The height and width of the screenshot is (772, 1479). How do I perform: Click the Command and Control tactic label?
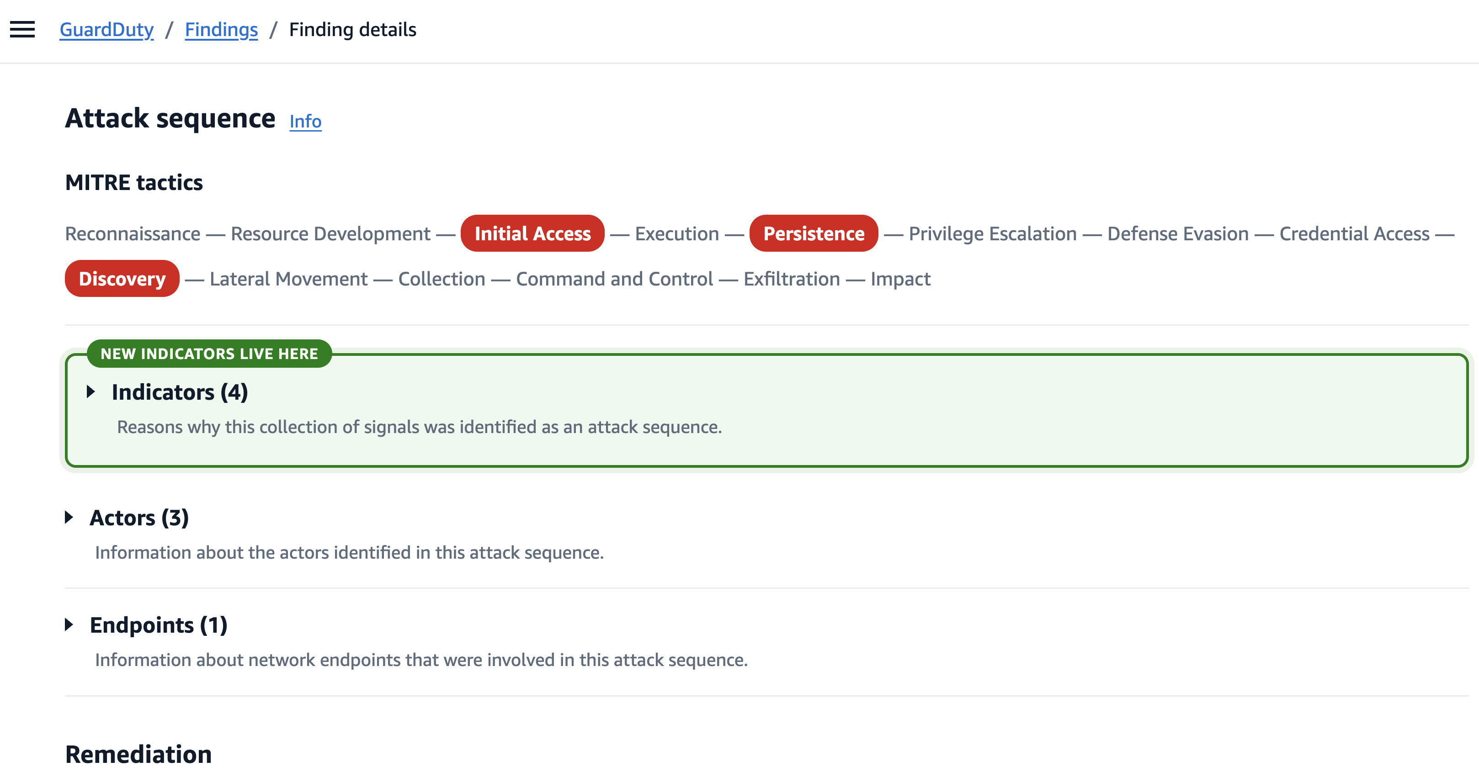pyautogui.click(x=614, y=279)
